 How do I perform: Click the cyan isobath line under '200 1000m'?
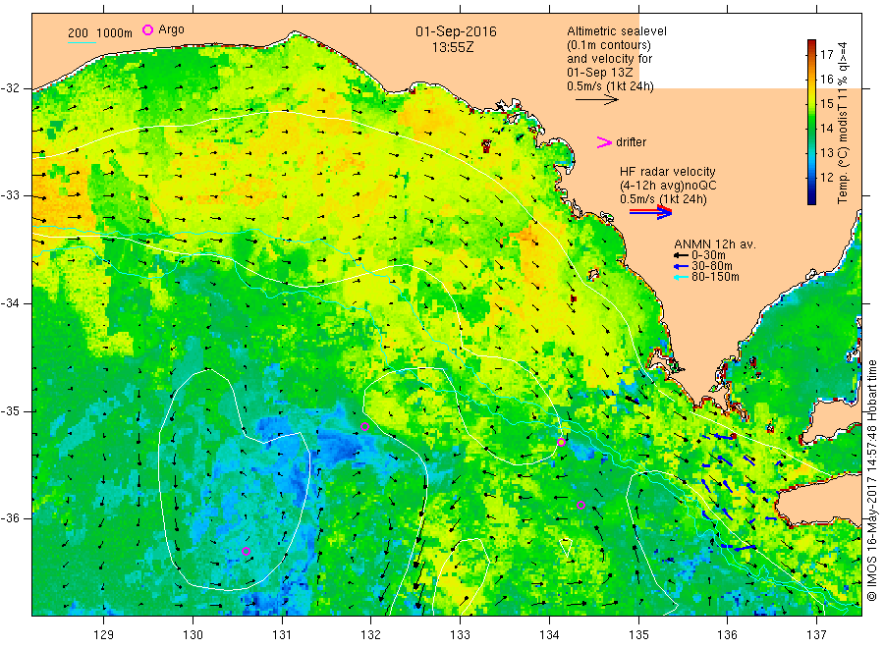click(x=82, y=42)
